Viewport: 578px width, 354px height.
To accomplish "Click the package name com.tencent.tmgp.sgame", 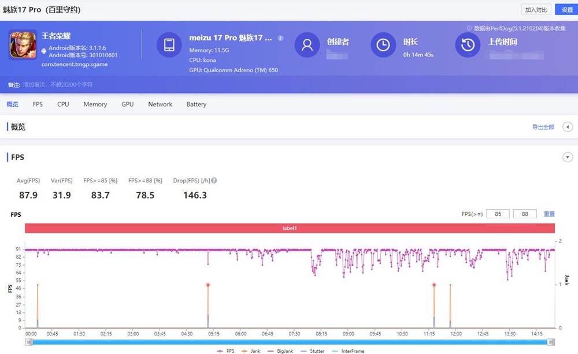I will 75,64.
